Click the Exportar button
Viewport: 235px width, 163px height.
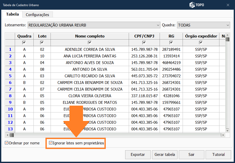coord(138,155)
